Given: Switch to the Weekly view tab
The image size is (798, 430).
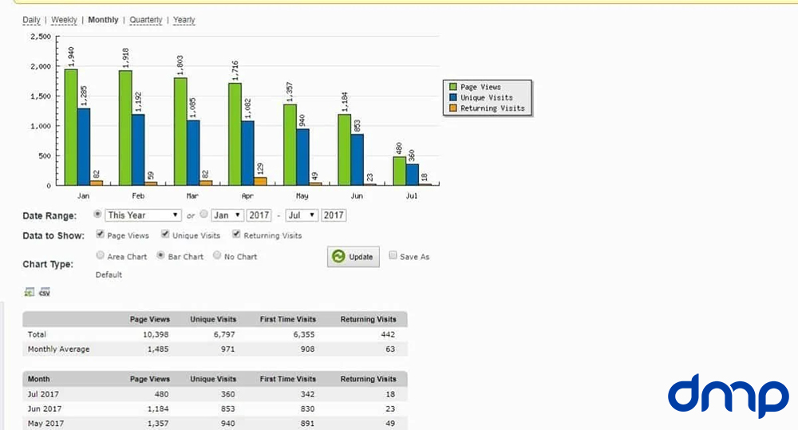Looking at the screenshot, I should click(x=64, y=20).
